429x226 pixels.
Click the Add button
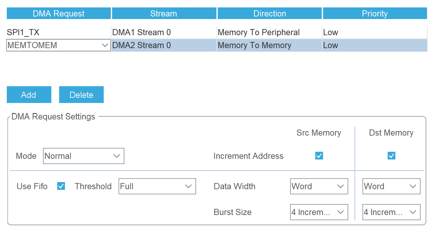[29, 95]
